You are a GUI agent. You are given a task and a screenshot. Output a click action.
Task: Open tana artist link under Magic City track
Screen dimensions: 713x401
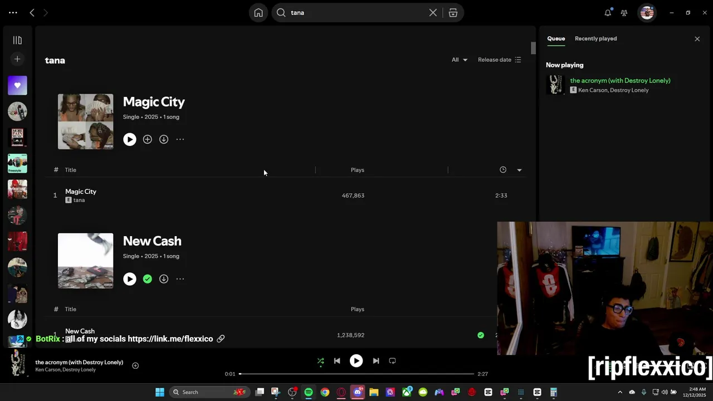(79, 200)
